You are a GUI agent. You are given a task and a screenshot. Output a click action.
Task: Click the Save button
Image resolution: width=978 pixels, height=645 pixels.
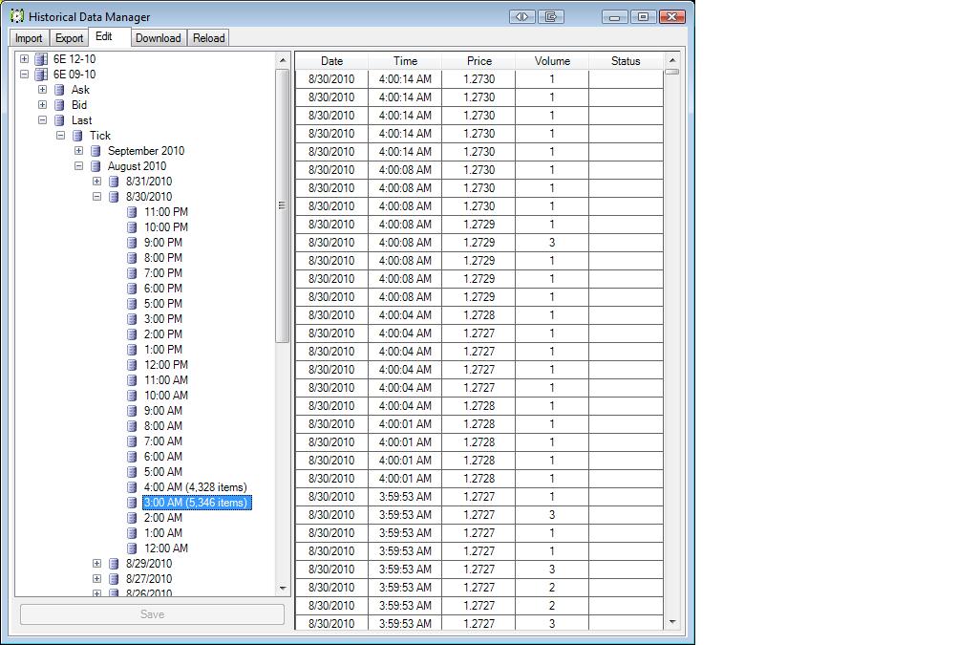152,614
